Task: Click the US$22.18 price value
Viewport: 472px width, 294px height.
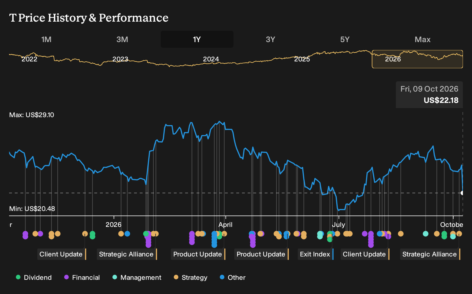Action: (441, 100)
